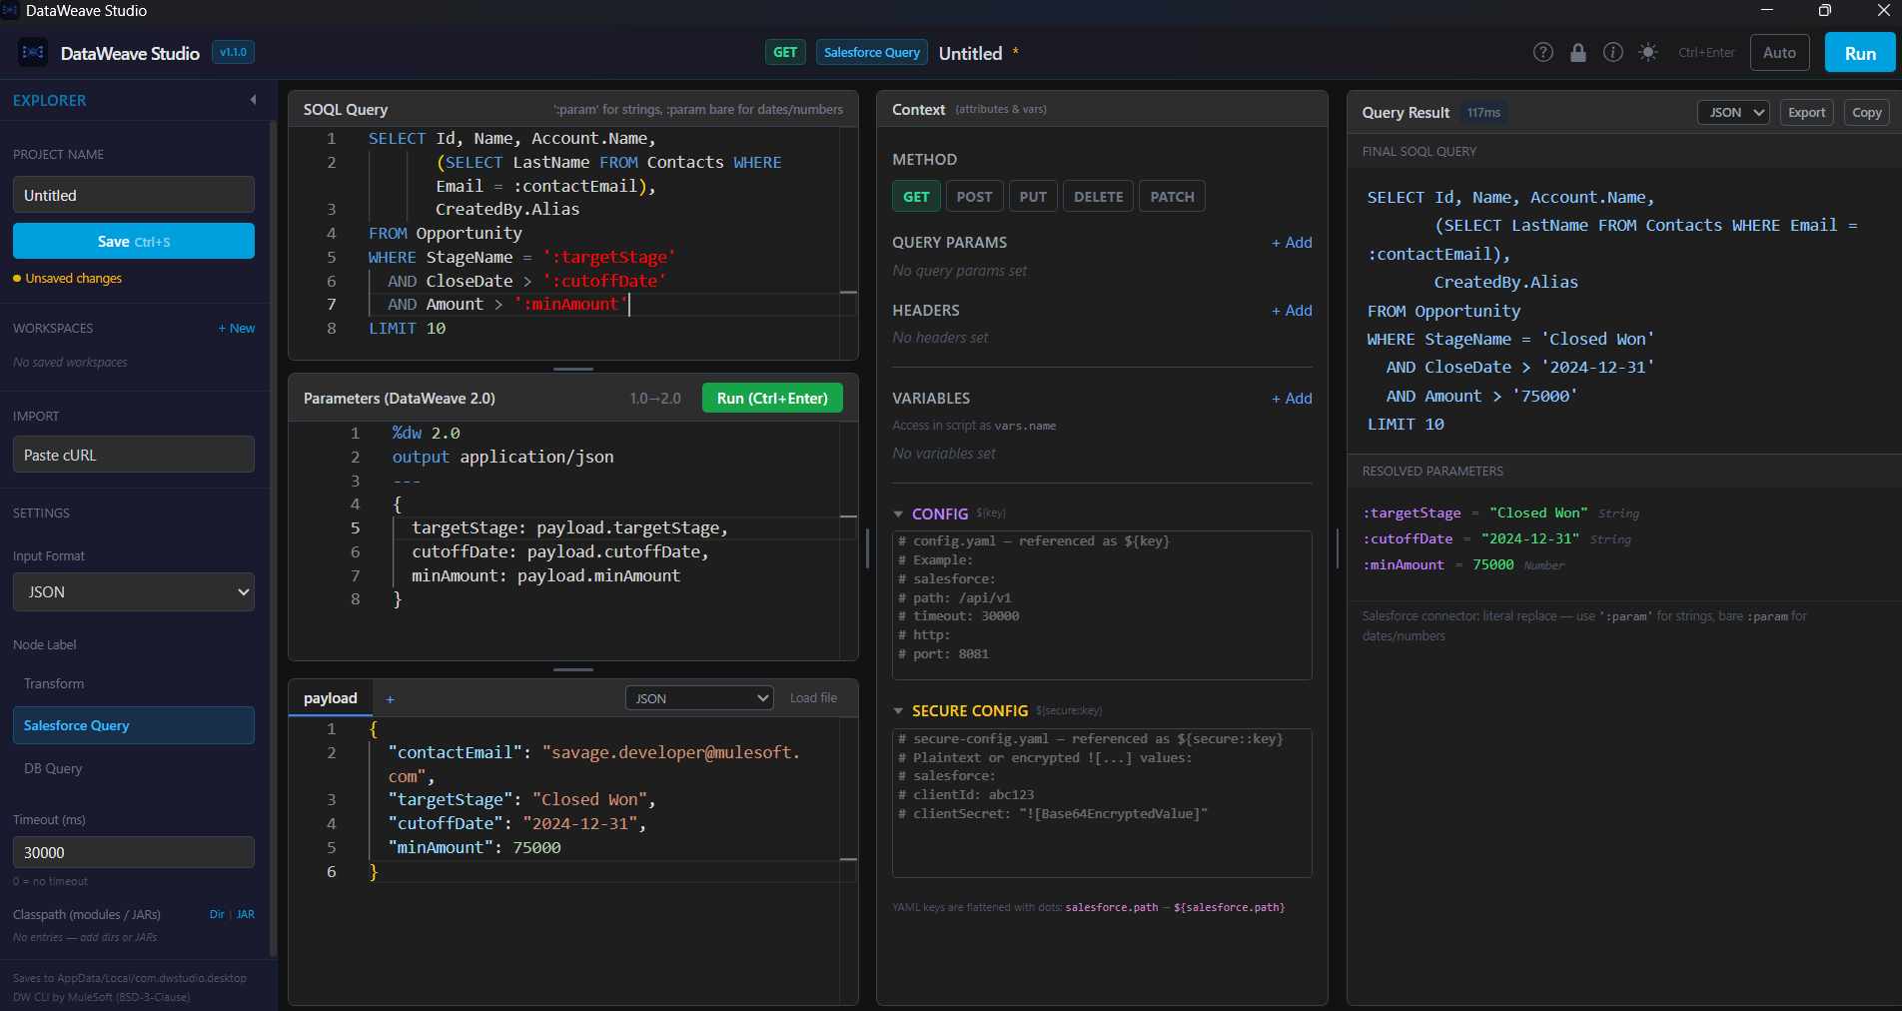1902x1011 pixels.
Task: Select the POST method
Action: coord(974,196)
